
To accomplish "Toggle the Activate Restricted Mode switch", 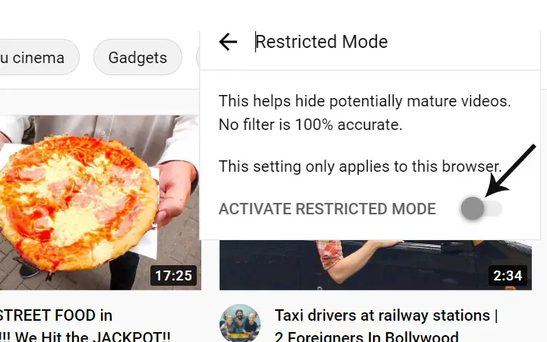I will coord(482,208).
